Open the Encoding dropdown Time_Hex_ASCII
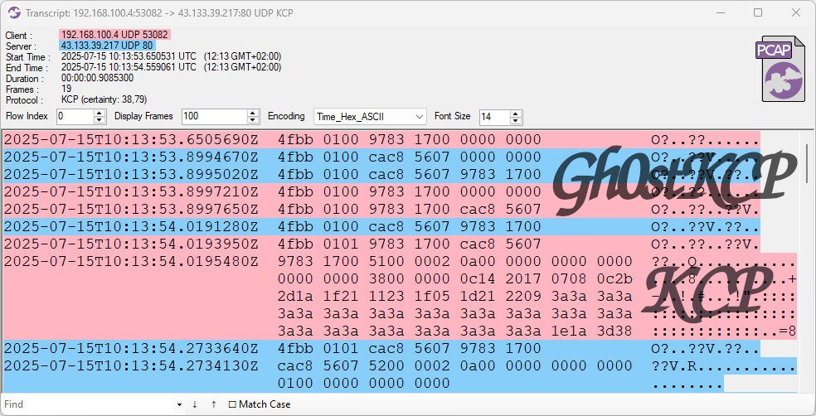This screenshot has height=416, width=816. click(370, 117)
